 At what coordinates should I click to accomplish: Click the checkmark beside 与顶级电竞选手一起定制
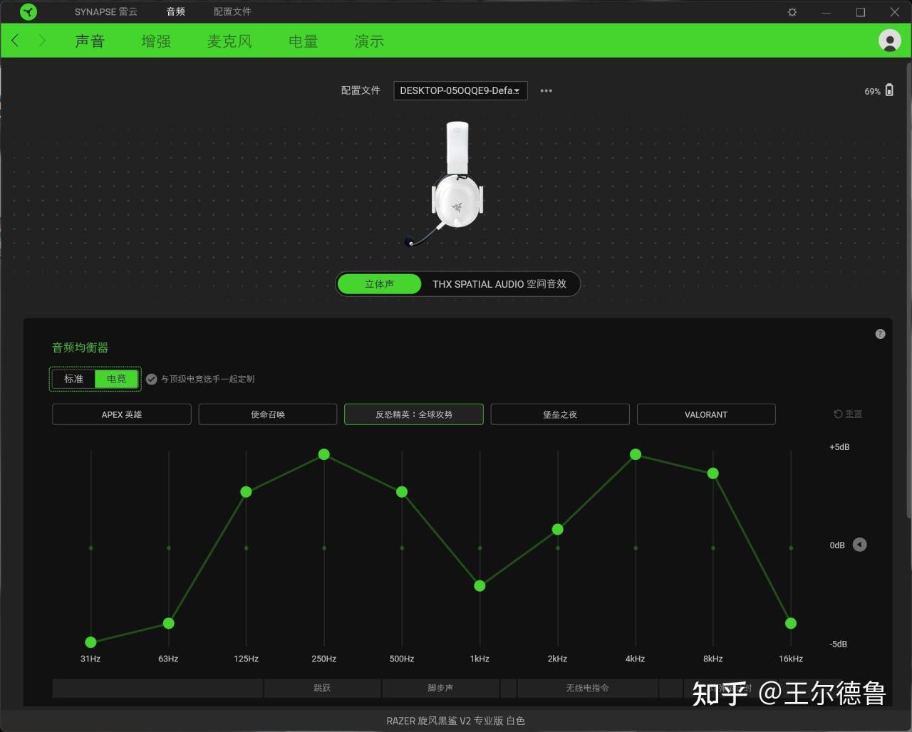(x=151, y=379)
